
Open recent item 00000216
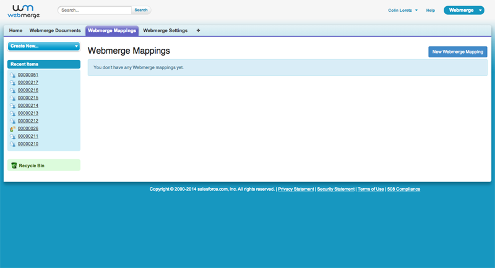[28, 90]
